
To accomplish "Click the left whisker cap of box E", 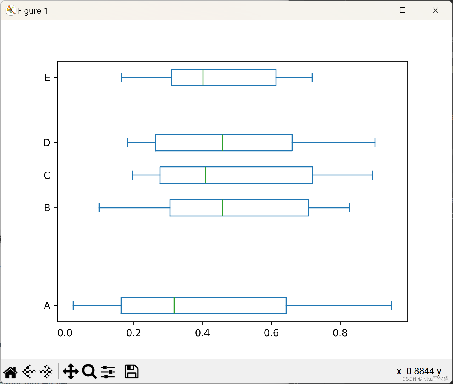I will pos(121,77).
